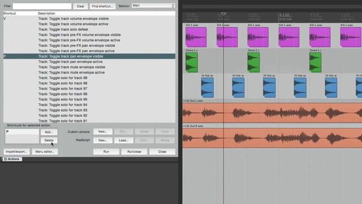Select 'Toggle track mute envelope active' action
362x204 pixels.
(x=89, y=73)
